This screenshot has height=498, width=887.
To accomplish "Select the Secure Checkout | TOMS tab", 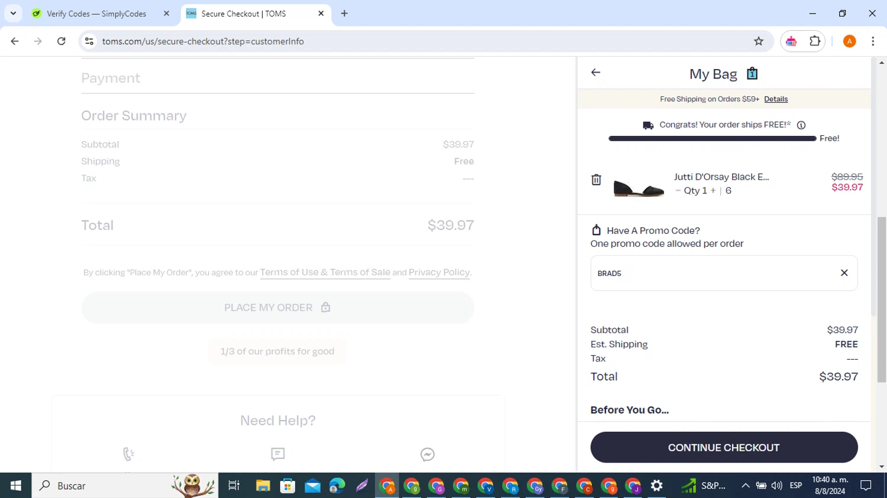I will coord(244,14).
